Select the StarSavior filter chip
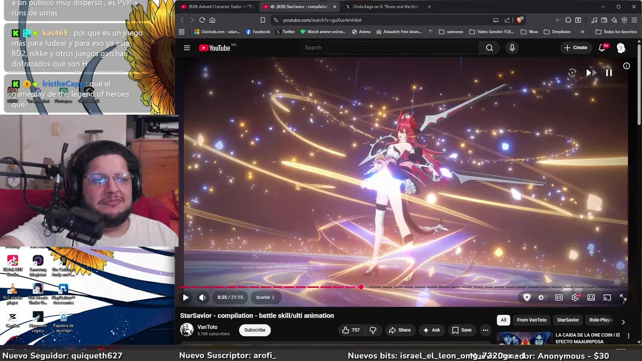642x361 pixels. (568, 320)
